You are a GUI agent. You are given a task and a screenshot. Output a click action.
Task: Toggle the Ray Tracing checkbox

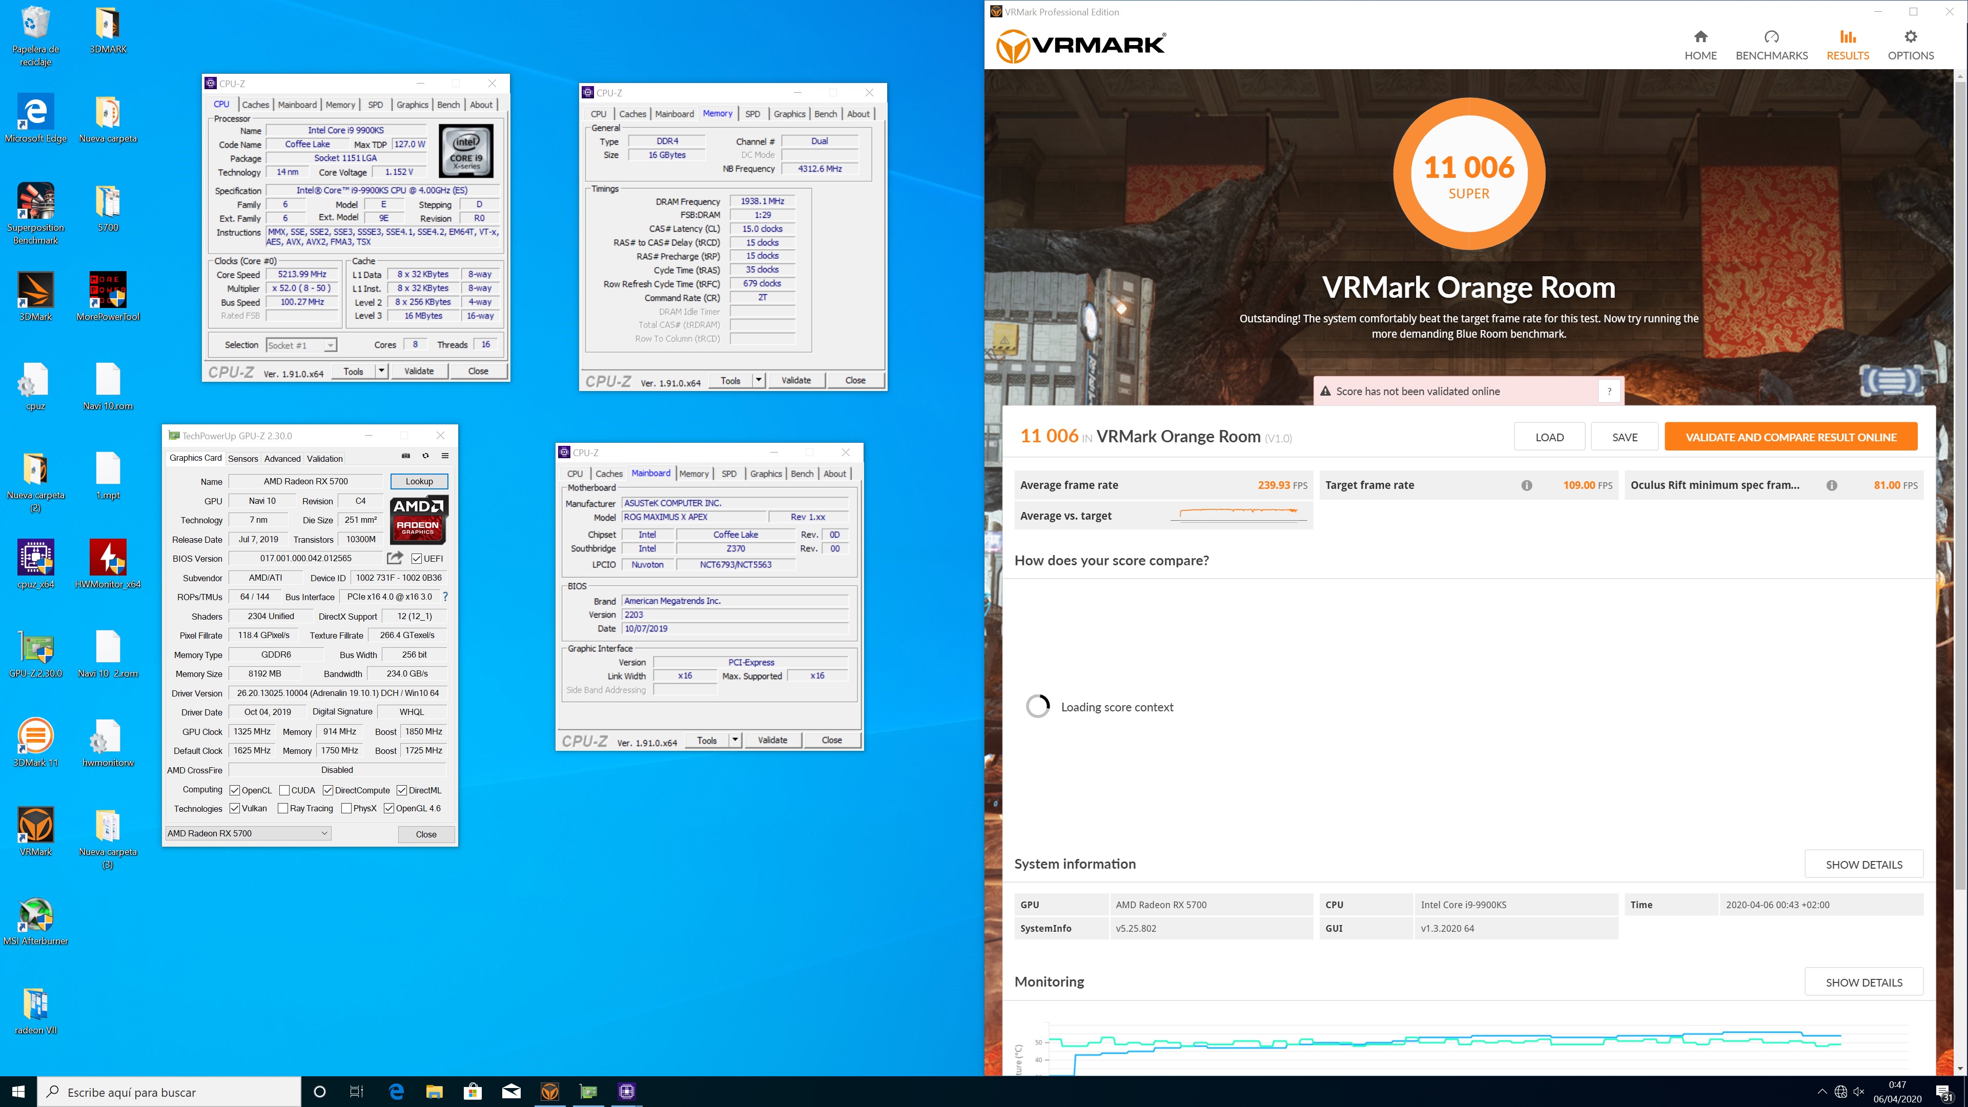tap(283, 808)
